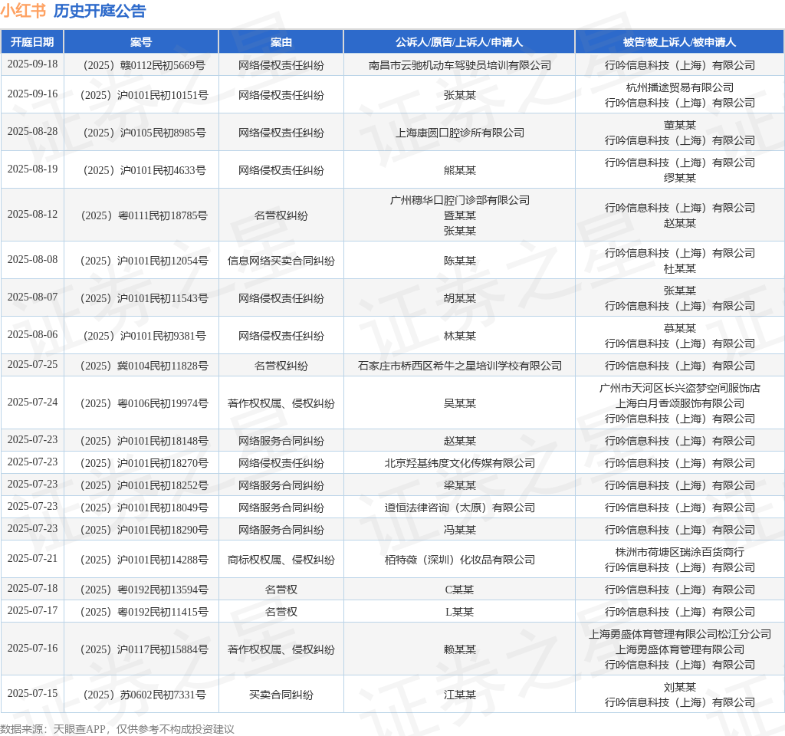
Task: Click the 2025-08-12 hearing date cell
Action: pyautogui.click(x=32, y=215)
